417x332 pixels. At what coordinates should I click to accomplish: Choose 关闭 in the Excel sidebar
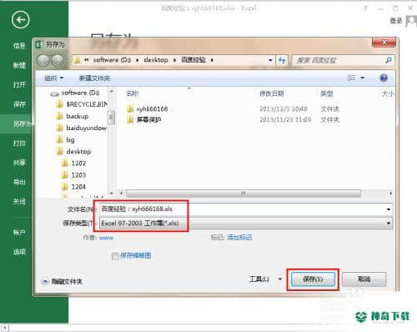pos(19,202)
